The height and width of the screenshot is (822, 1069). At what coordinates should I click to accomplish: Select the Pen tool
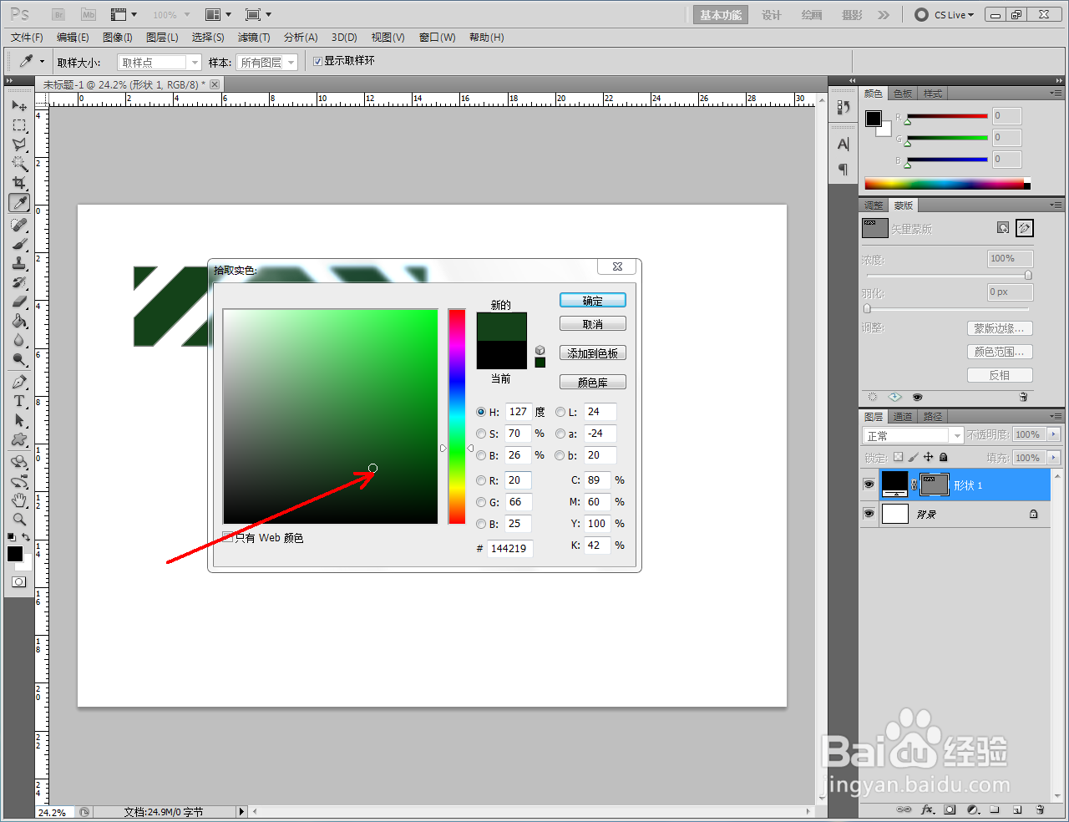[19, 382]
